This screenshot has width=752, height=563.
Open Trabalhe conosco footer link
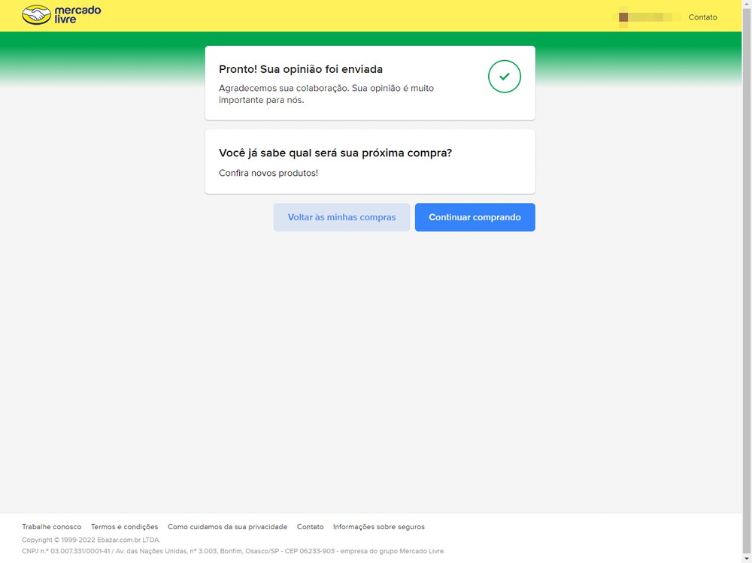pyautogui.click(x=51, y=527)
